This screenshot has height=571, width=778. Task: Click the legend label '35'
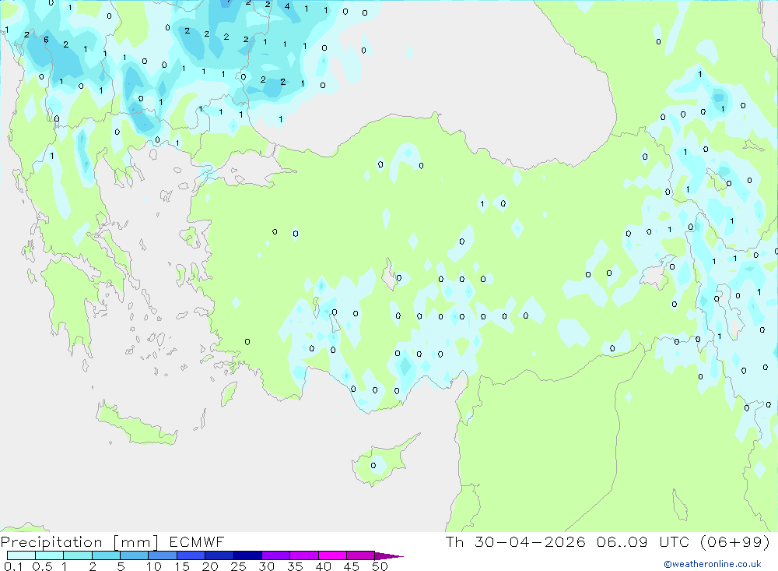pyautogui.click(x=295, y=566)
